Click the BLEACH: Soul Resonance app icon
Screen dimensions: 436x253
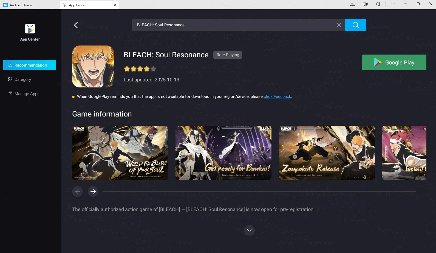pyautogui.click(x=93, y=66)
